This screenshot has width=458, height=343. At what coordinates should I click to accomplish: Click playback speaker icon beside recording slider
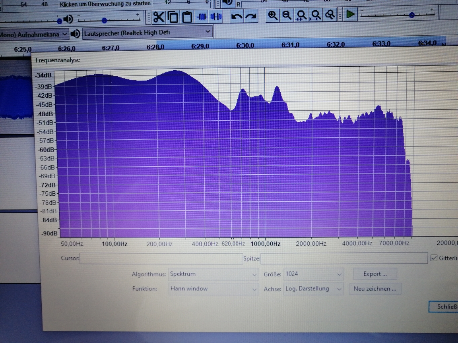tap(68, 19)
